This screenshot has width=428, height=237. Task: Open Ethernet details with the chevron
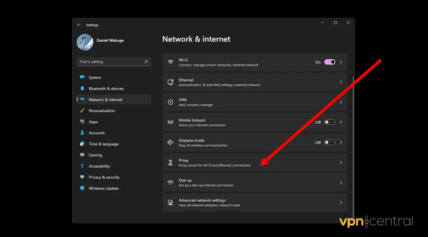tap(341, 82)
